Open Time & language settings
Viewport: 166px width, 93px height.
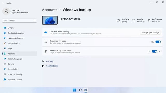pos(19,59)
